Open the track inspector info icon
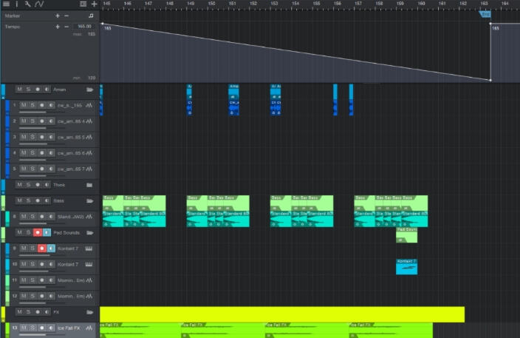The height and width of the screenshot is (338, 520). tap(16, 4)
